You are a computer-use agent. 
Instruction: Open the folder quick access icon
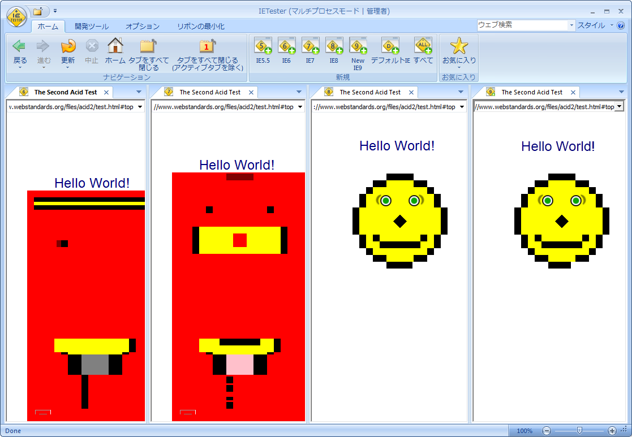(37, 11)
